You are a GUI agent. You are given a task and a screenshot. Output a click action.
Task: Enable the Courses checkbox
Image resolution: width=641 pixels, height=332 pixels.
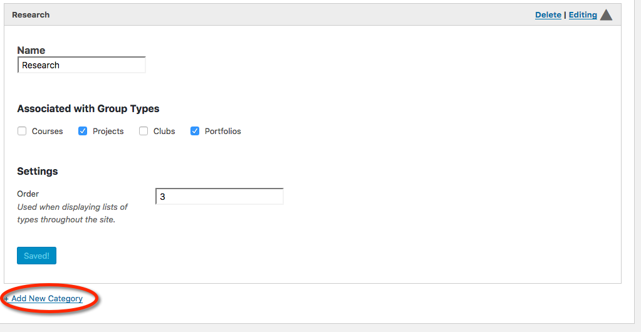pos(22,131)
